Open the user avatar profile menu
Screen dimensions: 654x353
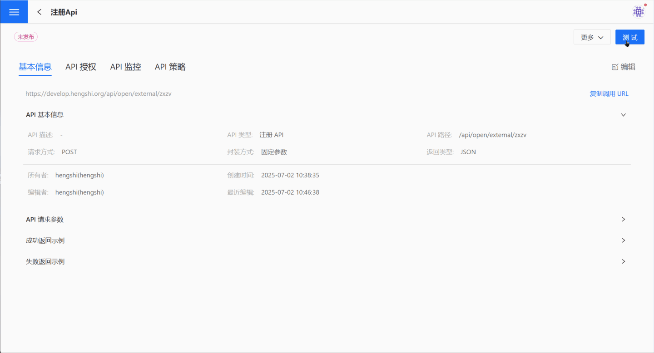pyautogui.click(x=639, y=12)
